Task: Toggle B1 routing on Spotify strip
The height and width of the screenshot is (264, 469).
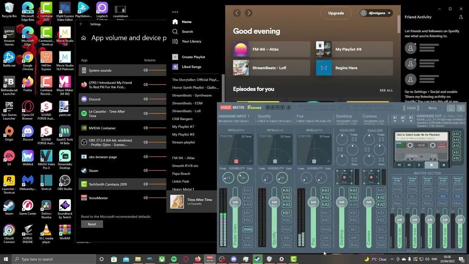Action: click(x=287, y=213)
